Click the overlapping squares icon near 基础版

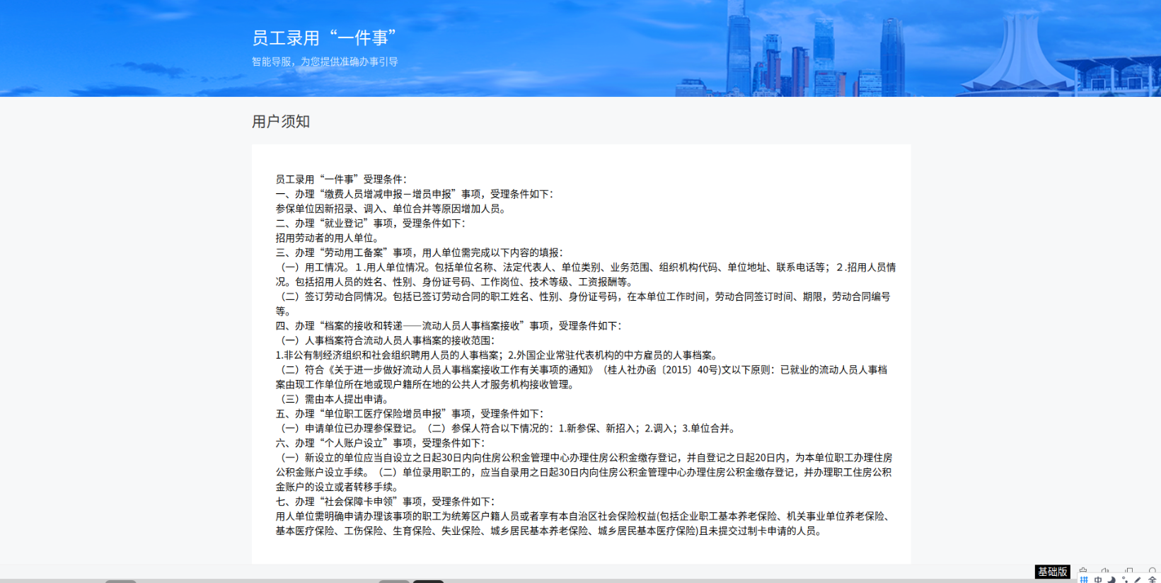1129,570
